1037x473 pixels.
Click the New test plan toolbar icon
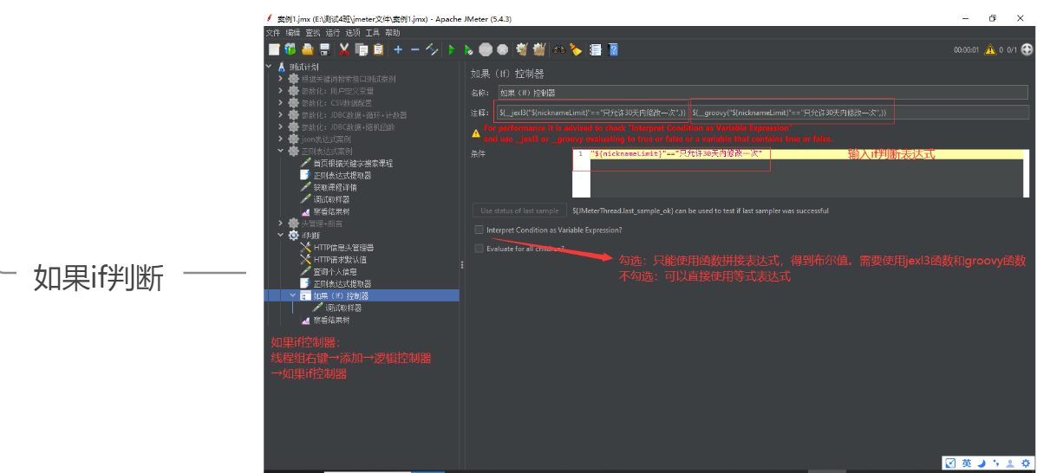coord(274,49)
